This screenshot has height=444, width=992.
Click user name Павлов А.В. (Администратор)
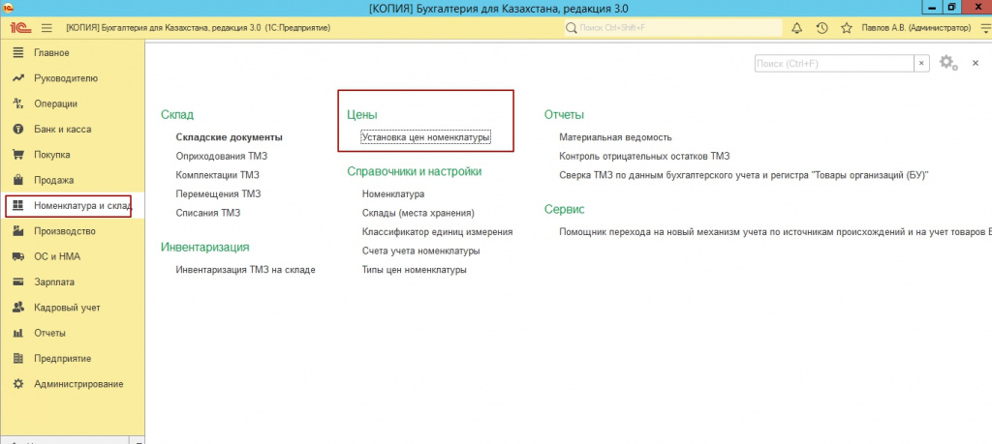(916, 28)
